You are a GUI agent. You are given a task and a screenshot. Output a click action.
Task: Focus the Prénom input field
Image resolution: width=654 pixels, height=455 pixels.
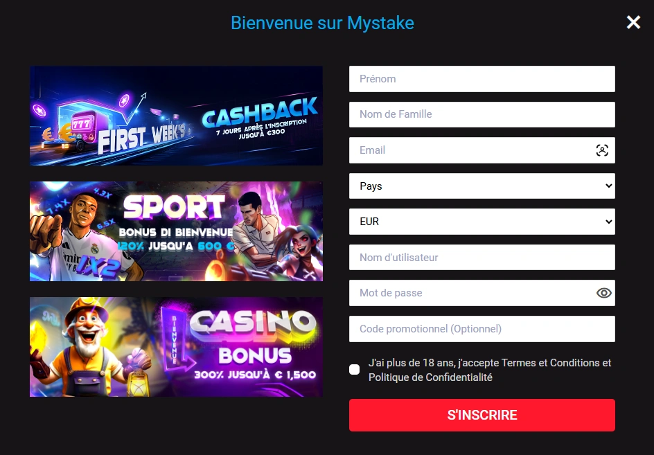click(x=481, y=79)
